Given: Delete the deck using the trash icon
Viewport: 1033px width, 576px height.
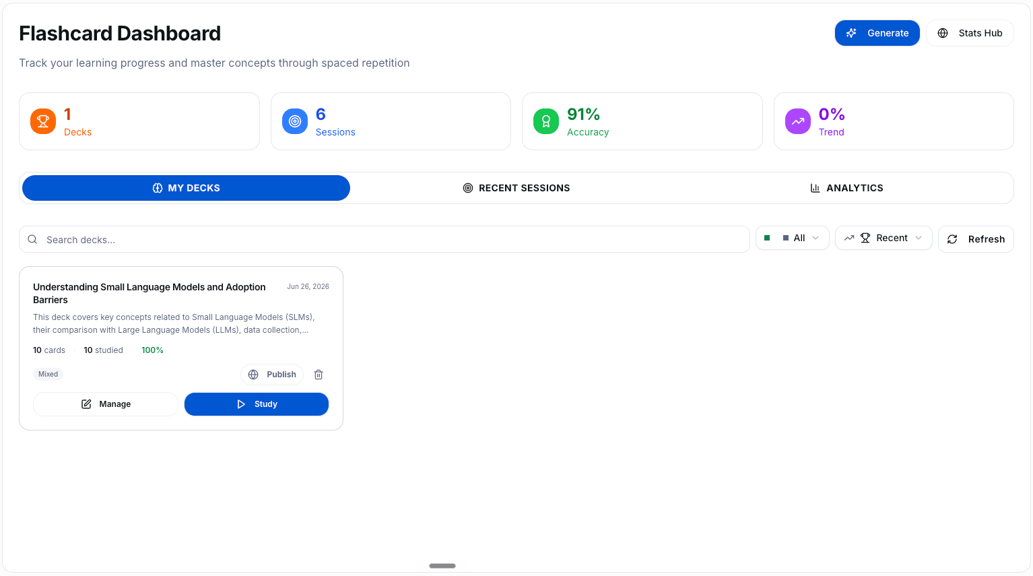Looking at the screenshot, I should [x=319, y=375].
